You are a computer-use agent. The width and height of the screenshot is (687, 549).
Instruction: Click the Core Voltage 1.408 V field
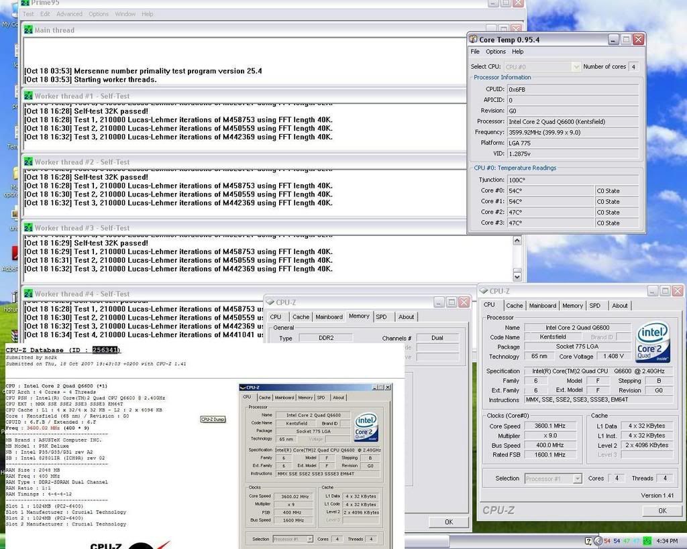(613, 357)
